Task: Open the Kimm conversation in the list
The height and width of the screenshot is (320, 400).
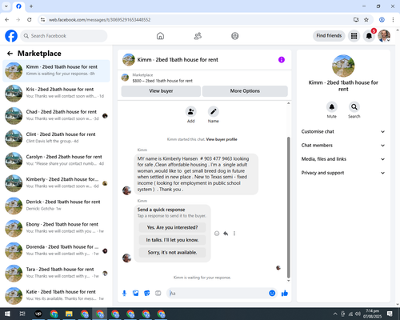Action: click(x=56, y=70)
